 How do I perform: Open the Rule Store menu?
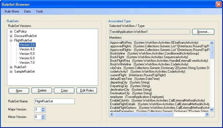[x=12, y=11]
